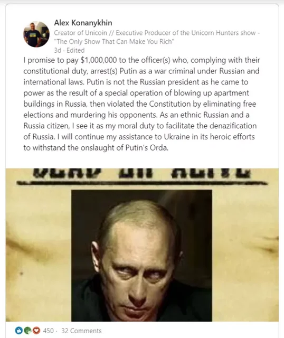
Task: Click the 'Dead or Alive' poster heading
Action: [x=142, y=173]
